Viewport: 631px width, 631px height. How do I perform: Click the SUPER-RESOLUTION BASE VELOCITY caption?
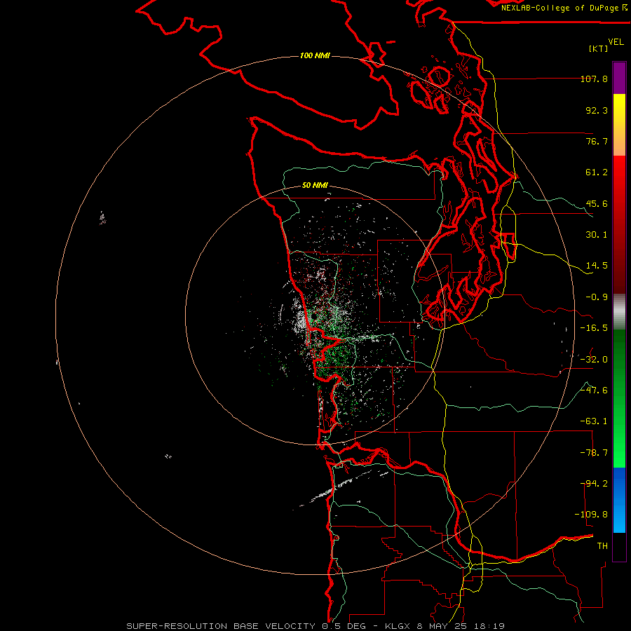coord(221,626)
